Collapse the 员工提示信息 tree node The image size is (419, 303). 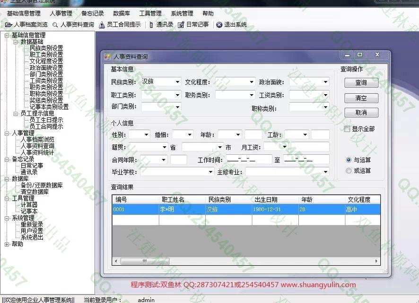pos(16,114)
